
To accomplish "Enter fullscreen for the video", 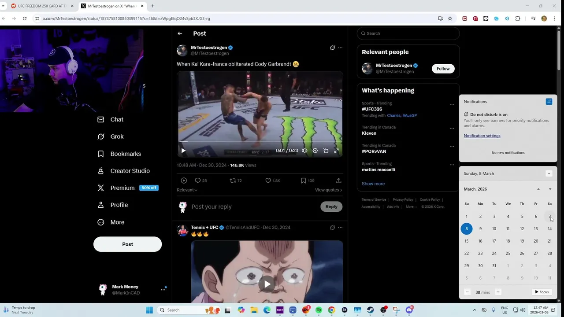I will [x=336, y=151].
